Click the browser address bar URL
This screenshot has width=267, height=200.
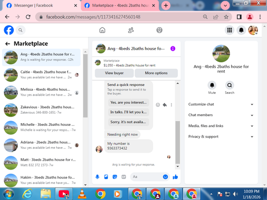[x=93, y=17]
